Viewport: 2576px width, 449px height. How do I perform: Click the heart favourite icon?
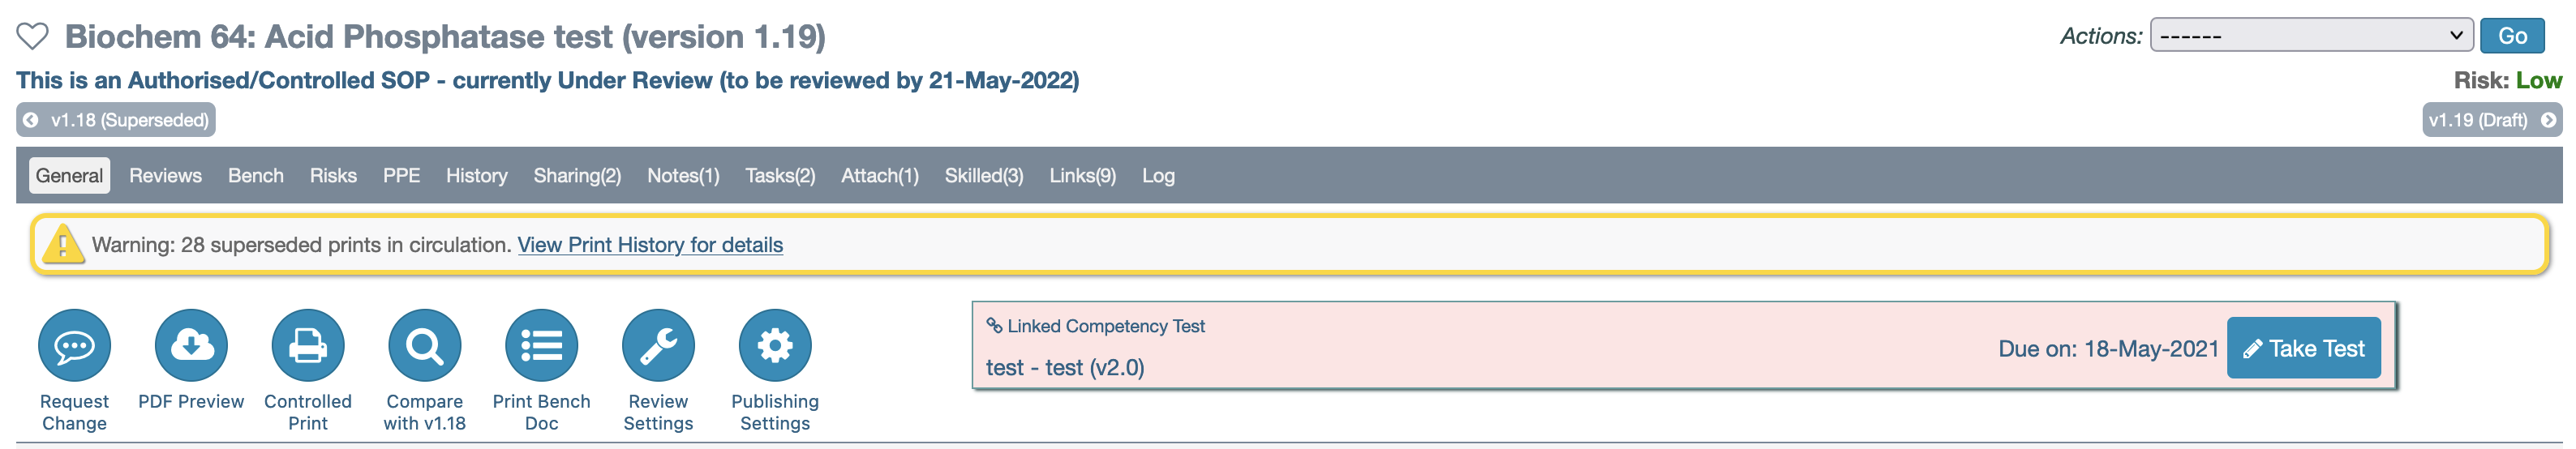coord(32,37)
